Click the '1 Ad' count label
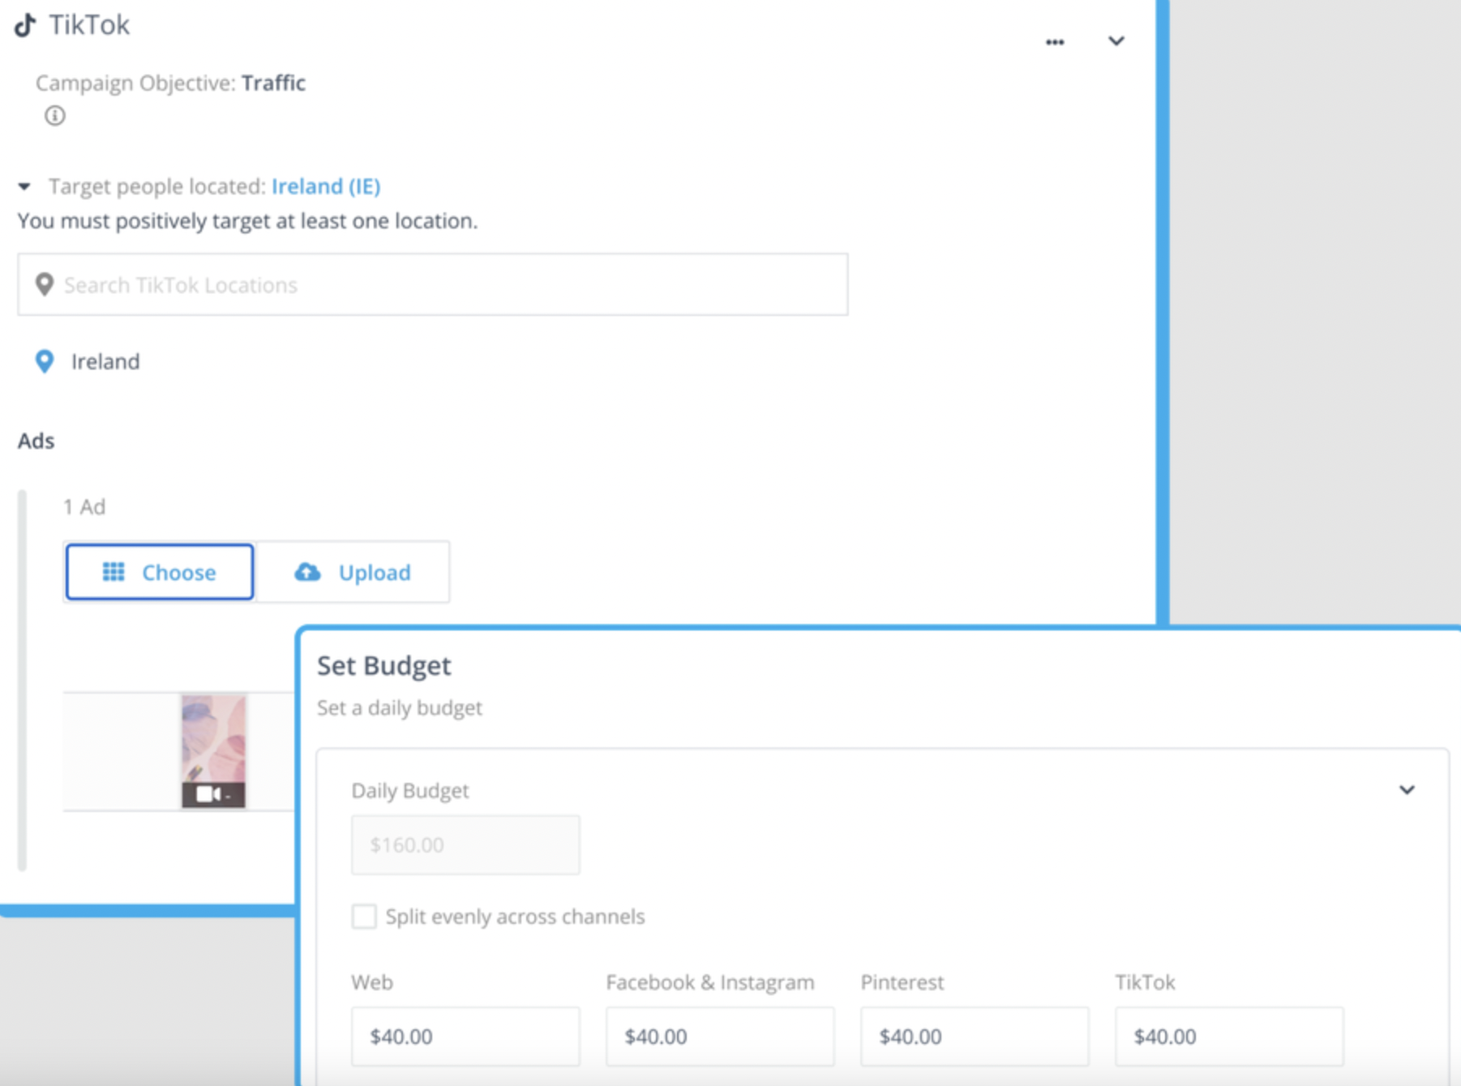This screenshot has width=1461, height=1086. click(84, 507)
